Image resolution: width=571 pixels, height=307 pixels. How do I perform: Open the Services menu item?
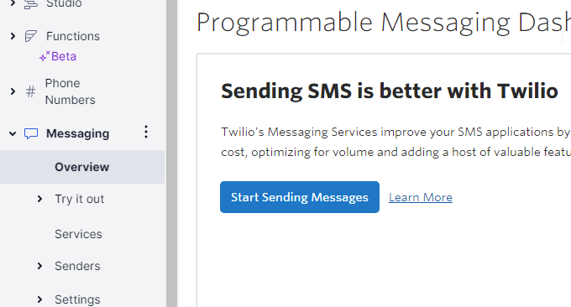tap(78, 234)
